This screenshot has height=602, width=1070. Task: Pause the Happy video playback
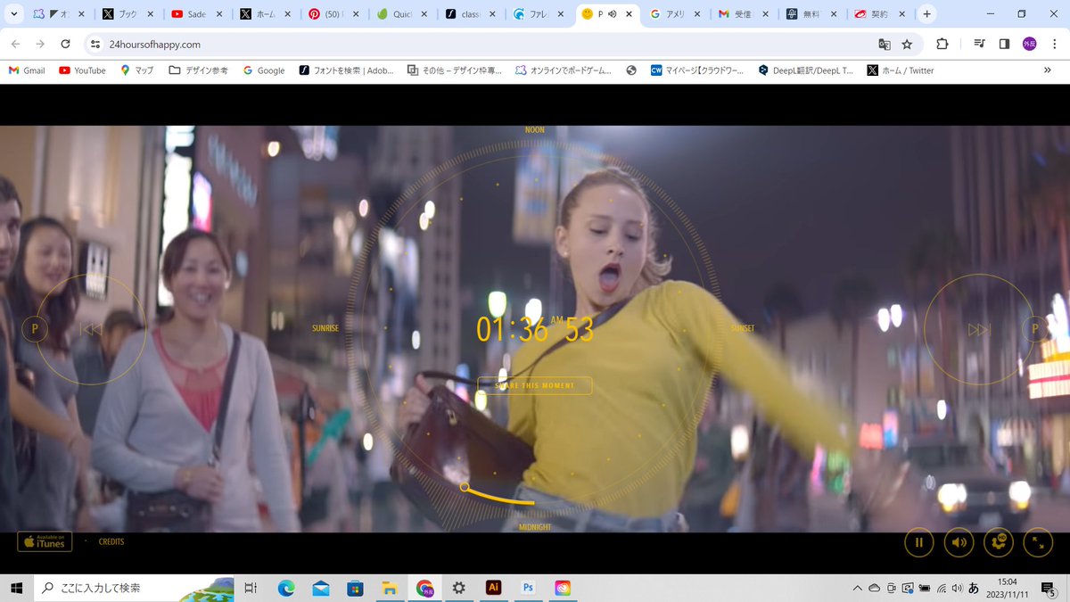pyautogui.click(x=918, y=541)
